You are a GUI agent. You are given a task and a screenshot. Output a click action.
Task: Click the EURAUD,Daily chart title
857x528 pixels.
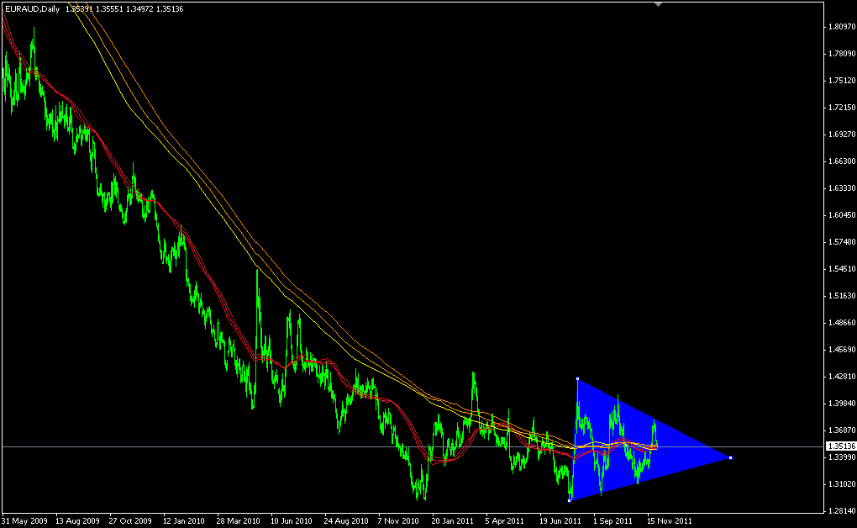(x=34, y=7)
